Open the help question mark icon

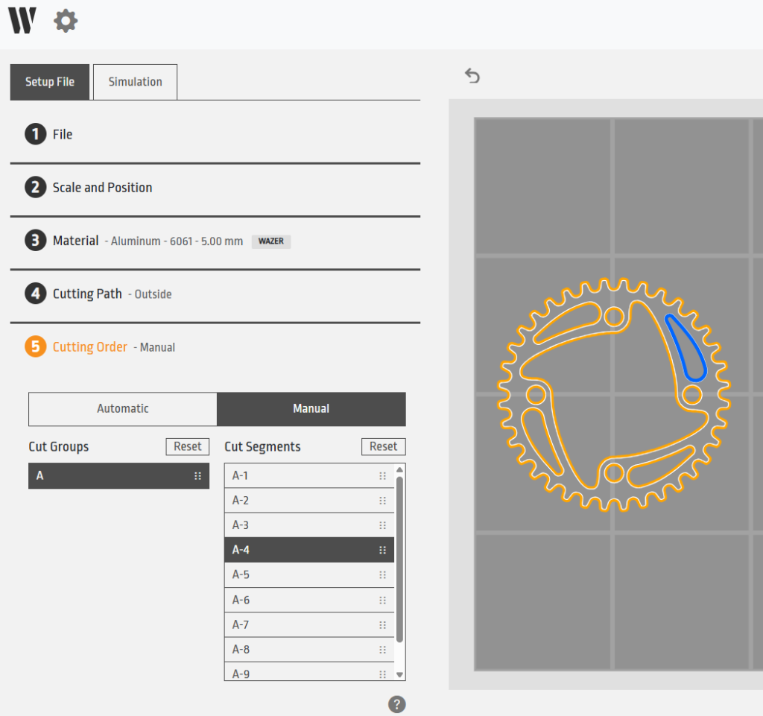coord(397,704)
